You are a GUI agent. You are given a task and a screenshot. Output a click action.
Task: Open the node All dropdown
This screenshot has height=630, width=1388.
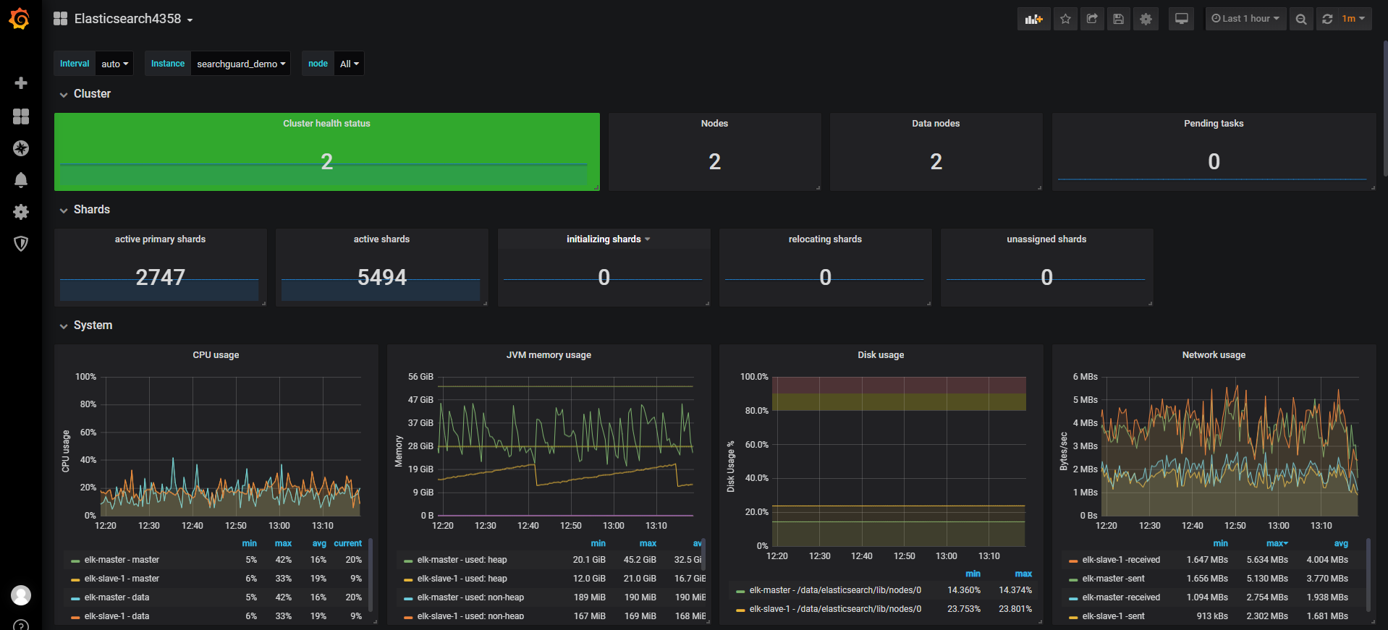(349, 64)
